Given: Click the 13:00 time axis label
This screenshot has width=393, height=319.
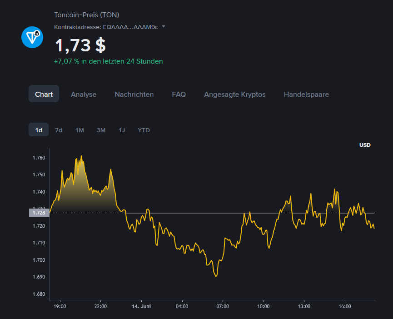Looking at the screenshot, I should pos(304,306).
